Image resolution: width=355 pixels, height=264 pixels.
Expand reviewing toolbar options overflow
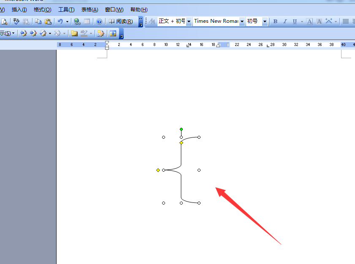coord(121,34)
